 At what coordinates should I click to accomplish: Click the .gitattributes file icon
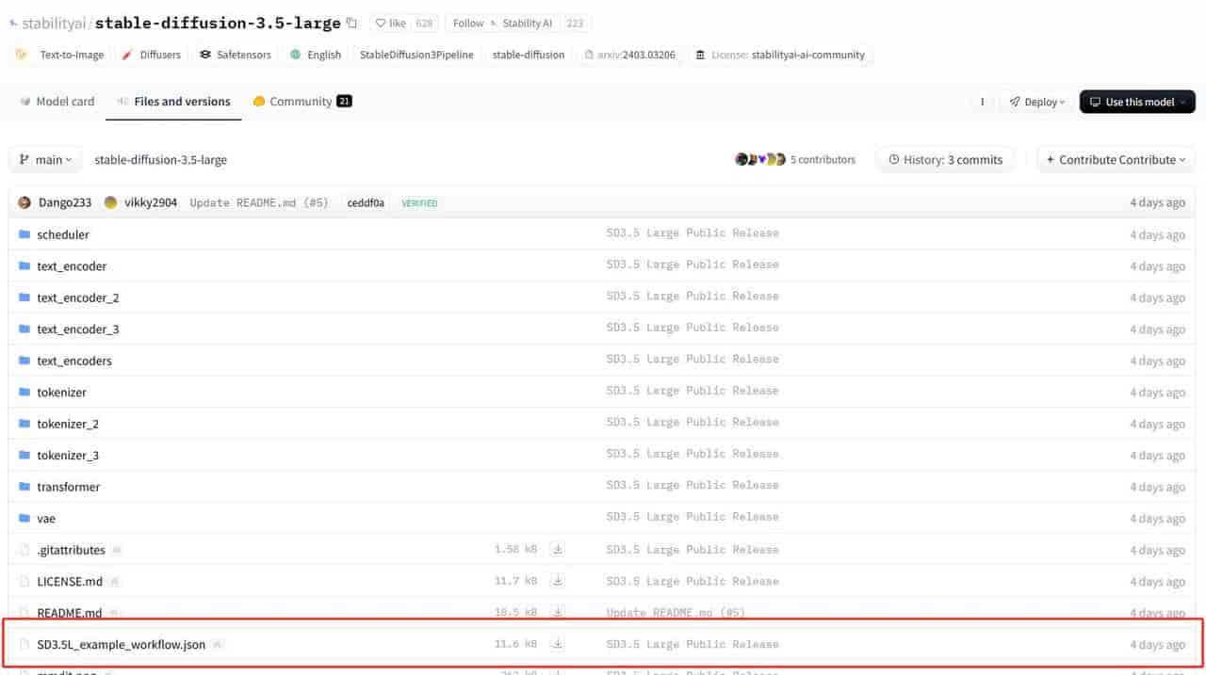coord(24,550)
